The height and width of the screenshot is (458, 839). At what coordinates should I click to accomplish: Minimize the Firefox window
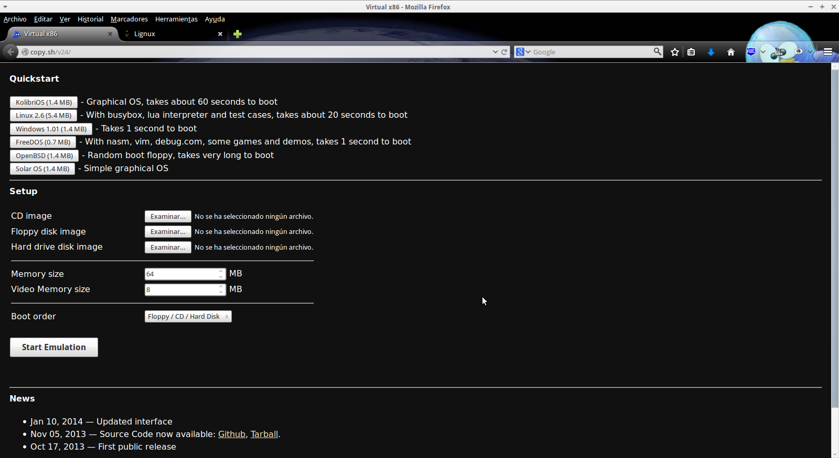pos(811,7)
